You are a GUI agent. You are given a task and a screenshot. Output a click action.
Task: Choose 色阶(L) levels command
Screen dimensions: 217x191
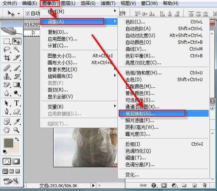coord(164,22)
